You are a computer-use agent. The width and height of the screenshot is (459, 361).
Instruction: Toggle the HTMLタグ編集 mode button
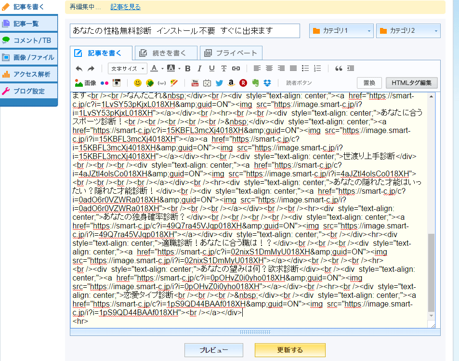pos(412,83)
